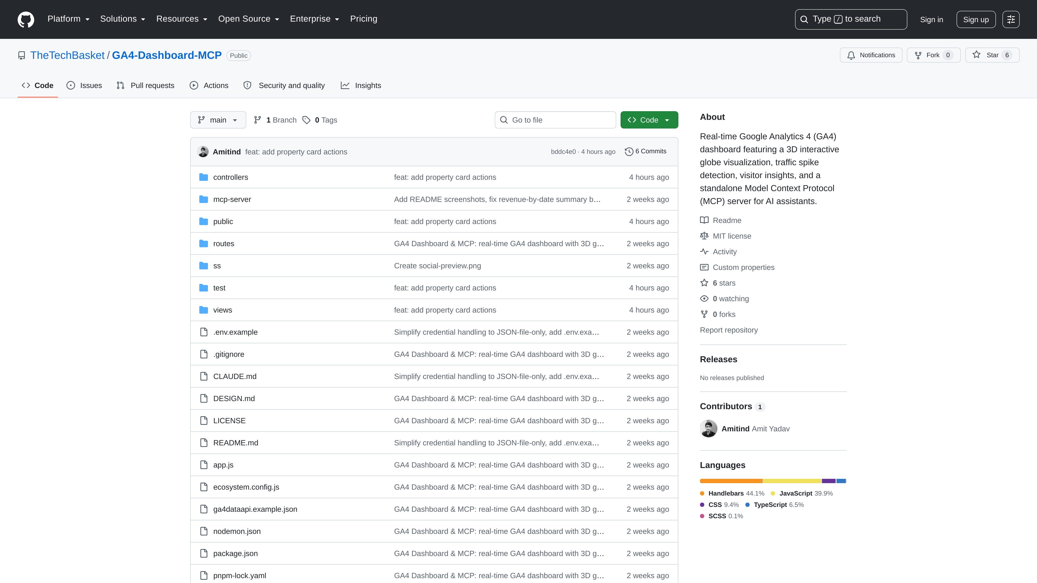Focus the Type / to search box

click(x=851, y=19)
